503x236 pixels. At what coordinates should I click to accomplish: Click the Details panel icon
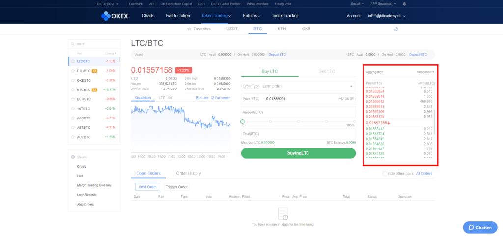coord(73,157)
